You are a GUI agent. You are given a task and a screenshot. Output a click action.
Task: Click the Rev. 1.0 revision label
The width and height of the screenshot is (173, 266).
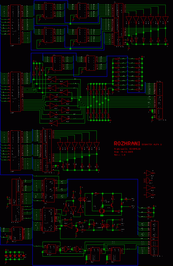(120, 155)
